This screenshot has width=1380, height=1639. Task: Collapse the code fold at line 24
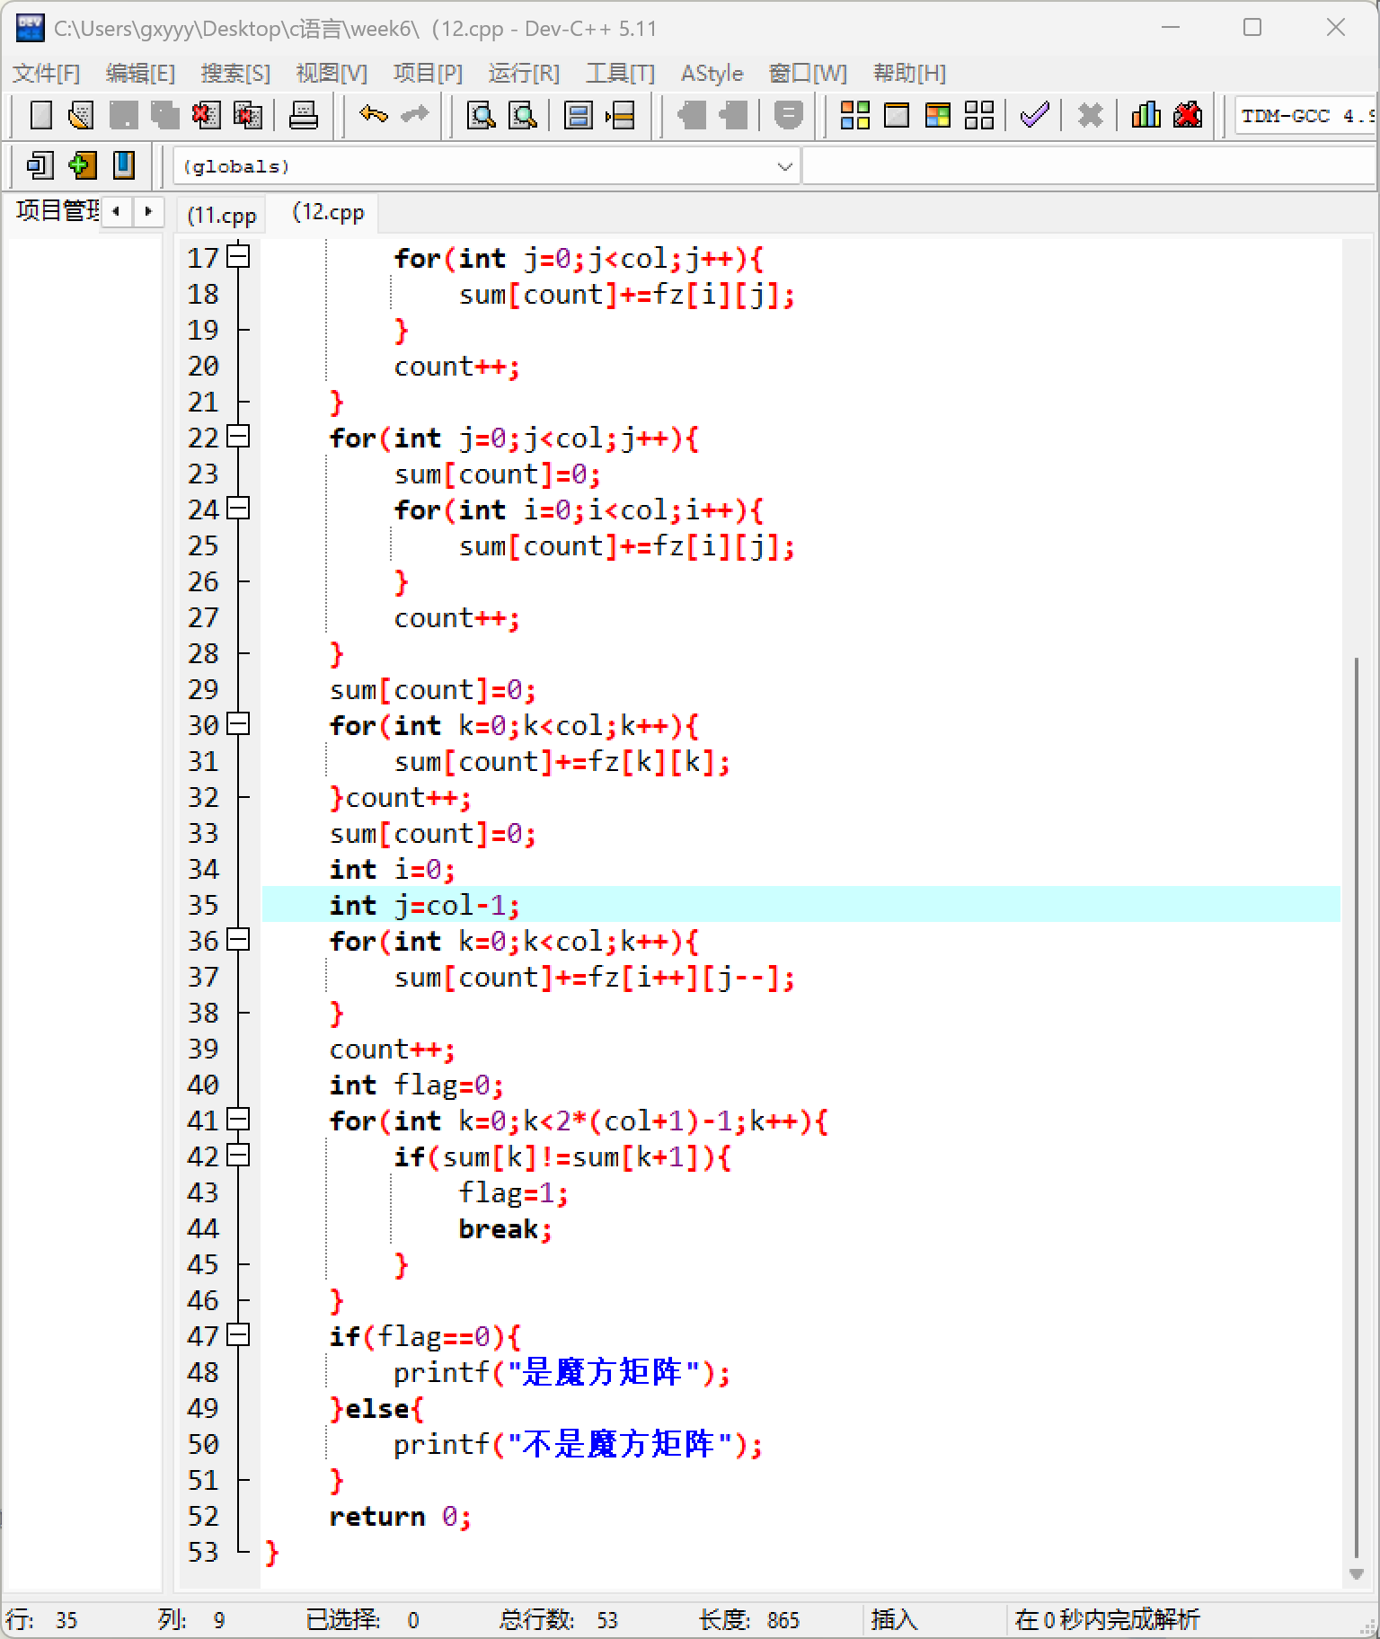click(x=238, y=509)
